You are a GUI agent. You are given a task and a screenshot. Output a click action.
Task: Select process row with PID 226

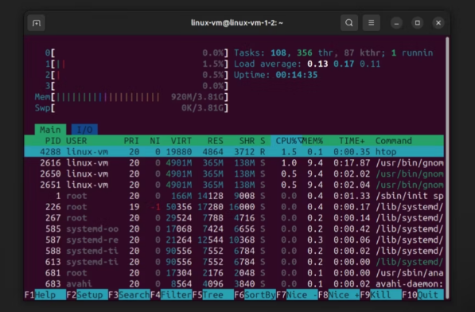[x=234, y=207]
